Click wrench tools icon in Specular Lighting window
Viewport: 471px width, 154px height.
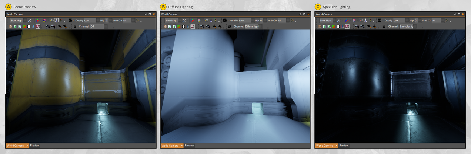tap(339, 20)
